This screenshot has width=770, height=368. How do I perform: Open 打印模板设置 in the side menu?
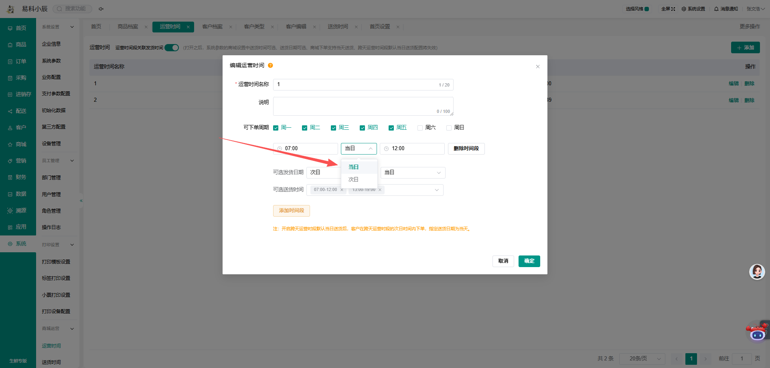pyautogui.click(x=56, y=261)
